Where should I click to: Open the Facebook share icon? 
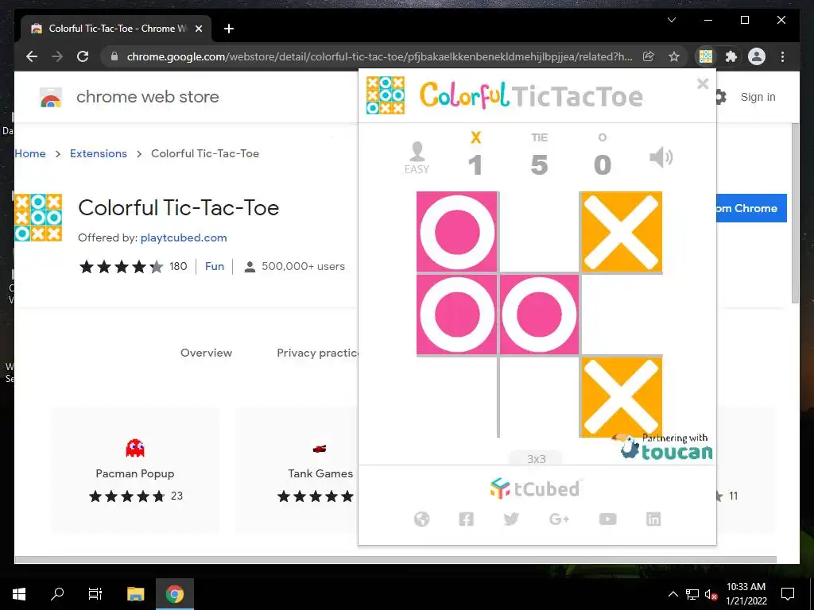[466, 519]
